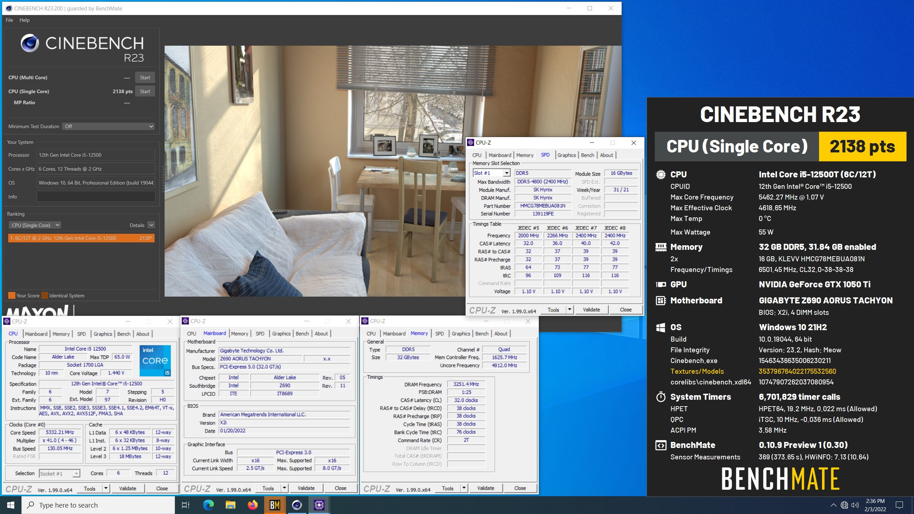
Task: Click Validate in SPD CPU-Z window
Action: pos(591,310)
